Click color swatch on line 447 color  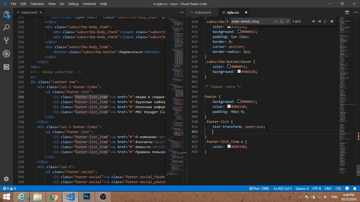click(x=229, y=106)
